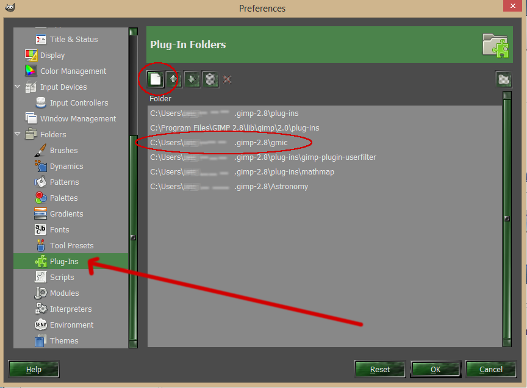Click the Help button

34,370
